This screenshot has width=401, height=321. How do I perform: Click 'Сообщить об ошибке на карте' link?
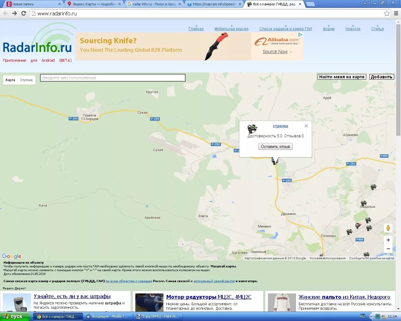click(x=372, y=258)
